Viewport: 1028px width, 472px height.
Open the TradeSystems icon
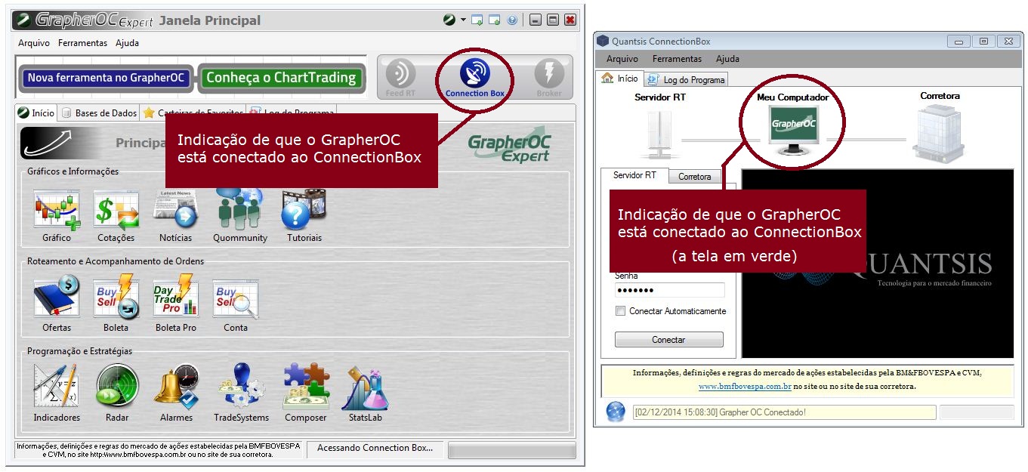[241, 387]
